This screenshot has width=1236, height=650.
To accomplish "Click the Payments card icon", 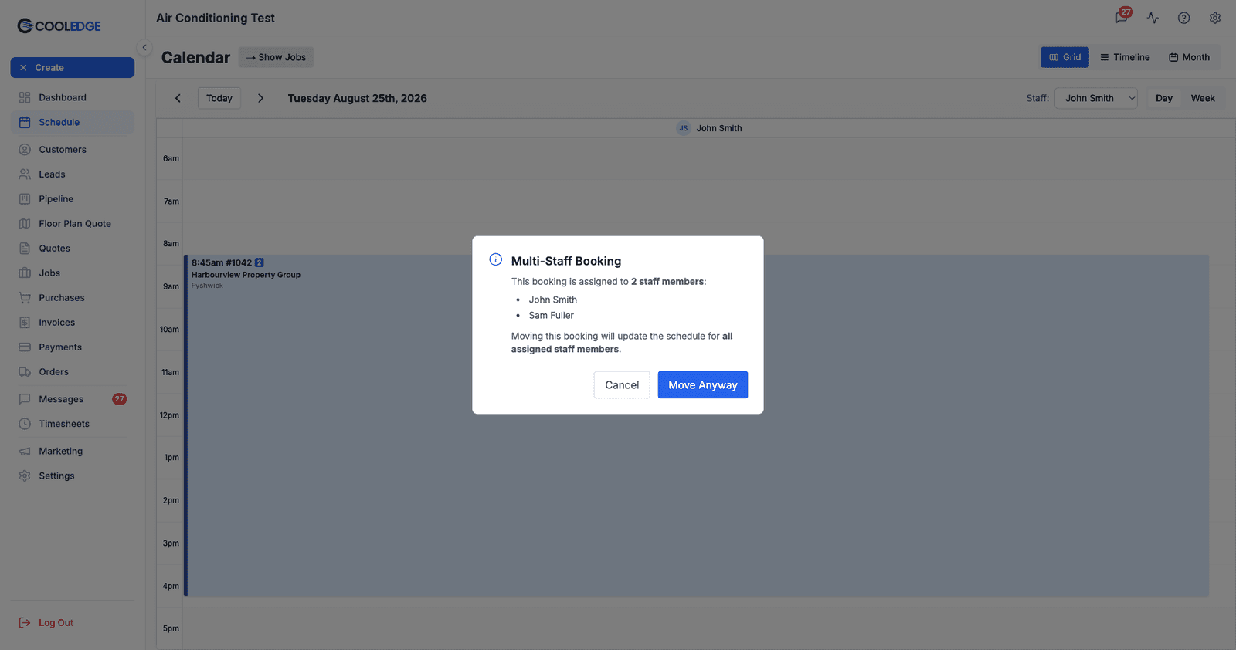I will (25, 347).
